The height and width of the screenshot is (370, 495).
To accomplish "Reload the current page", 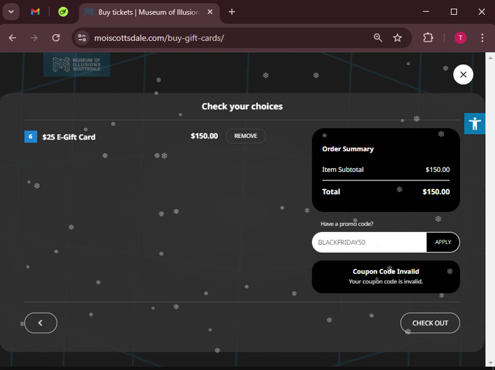I will (56, 38).
